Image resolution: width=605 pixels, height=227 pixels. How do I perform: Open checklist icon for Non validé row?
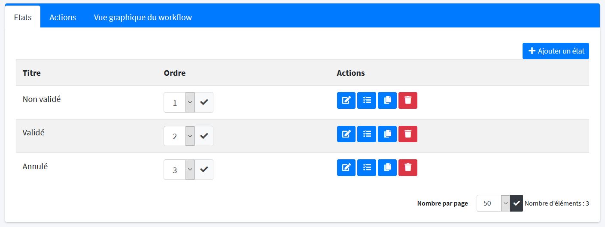pos(367,100)
